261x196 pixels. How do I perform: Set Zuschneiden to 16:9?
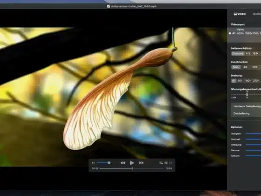tap(255, 67)
